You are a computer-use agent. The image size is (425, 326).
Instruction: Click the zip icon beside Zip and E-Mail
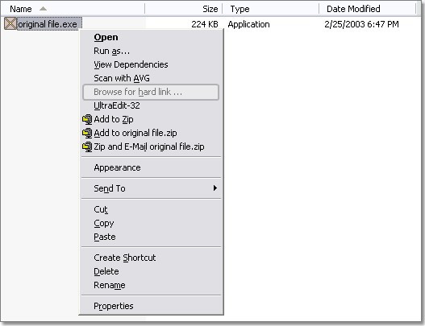pyautogui.click(x=87, y=146)
